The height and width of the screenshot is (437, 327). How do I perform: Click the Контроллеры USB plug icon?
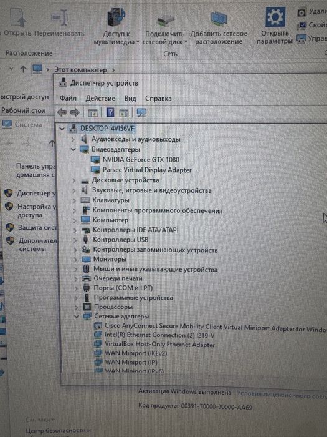(86, 240)
